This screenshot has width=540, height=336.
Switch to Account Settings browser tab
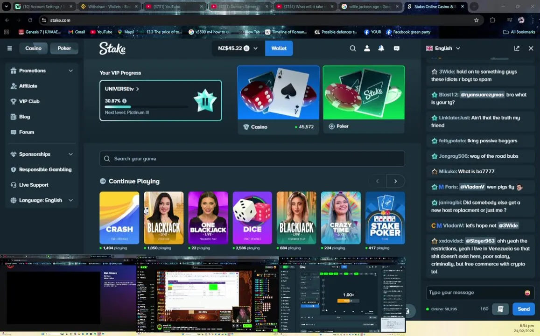(x=44, y=7)
